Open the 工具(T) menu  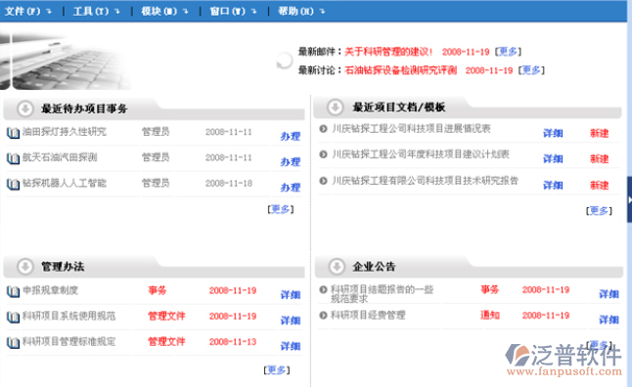click(96, 12)
